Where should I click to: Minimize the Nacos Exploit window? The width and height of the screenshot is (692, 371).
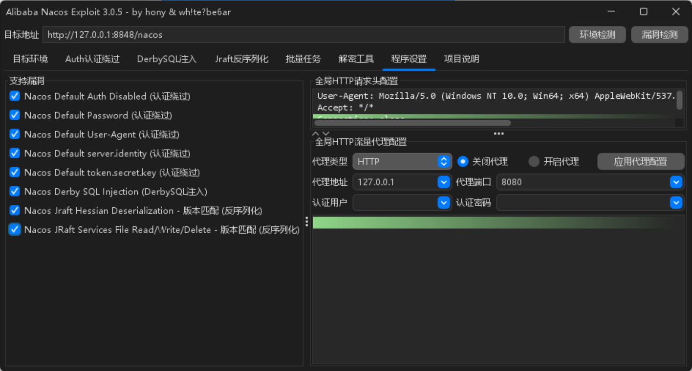[612, 12]
